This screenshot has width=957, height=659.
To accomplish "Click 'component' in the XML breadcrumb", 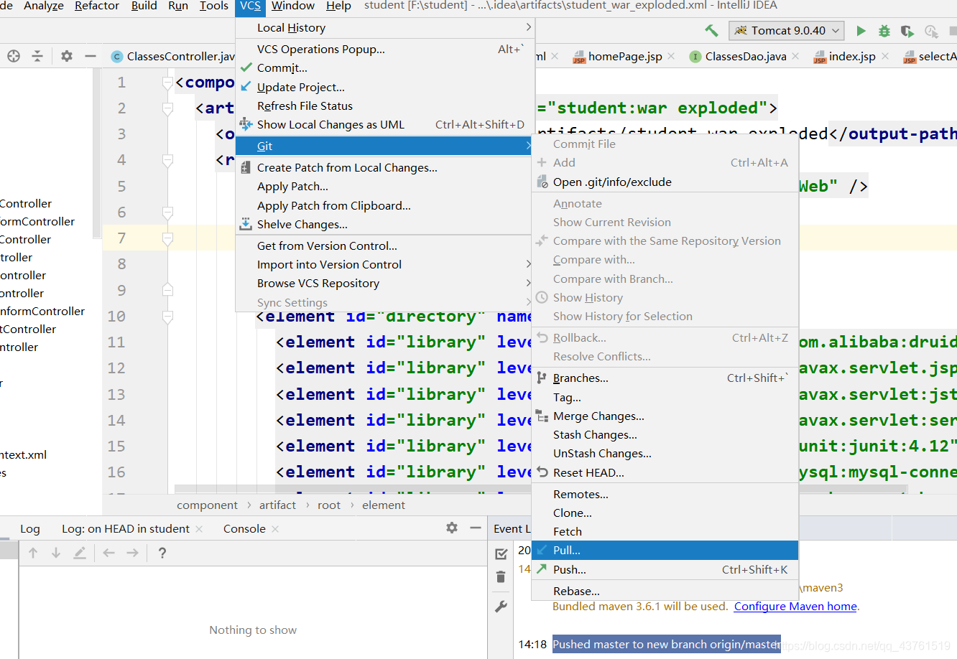I will 207,505.
